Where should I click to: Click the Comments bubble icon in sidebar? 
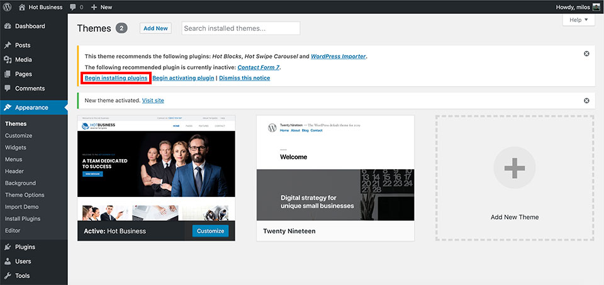[8, 88]
